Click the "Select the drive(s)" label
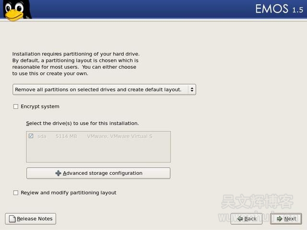Image resolution: width=307 pixels, height=230 pixels. [82, 123]
